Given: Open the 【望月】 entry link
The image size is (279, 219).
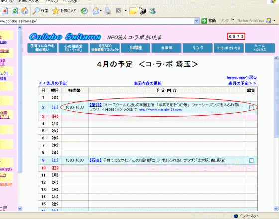Looking at the screenshot, I should (95, 105).
